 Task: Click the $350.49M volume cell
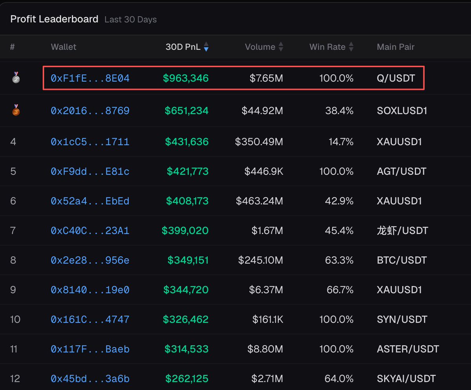(259, 141)
